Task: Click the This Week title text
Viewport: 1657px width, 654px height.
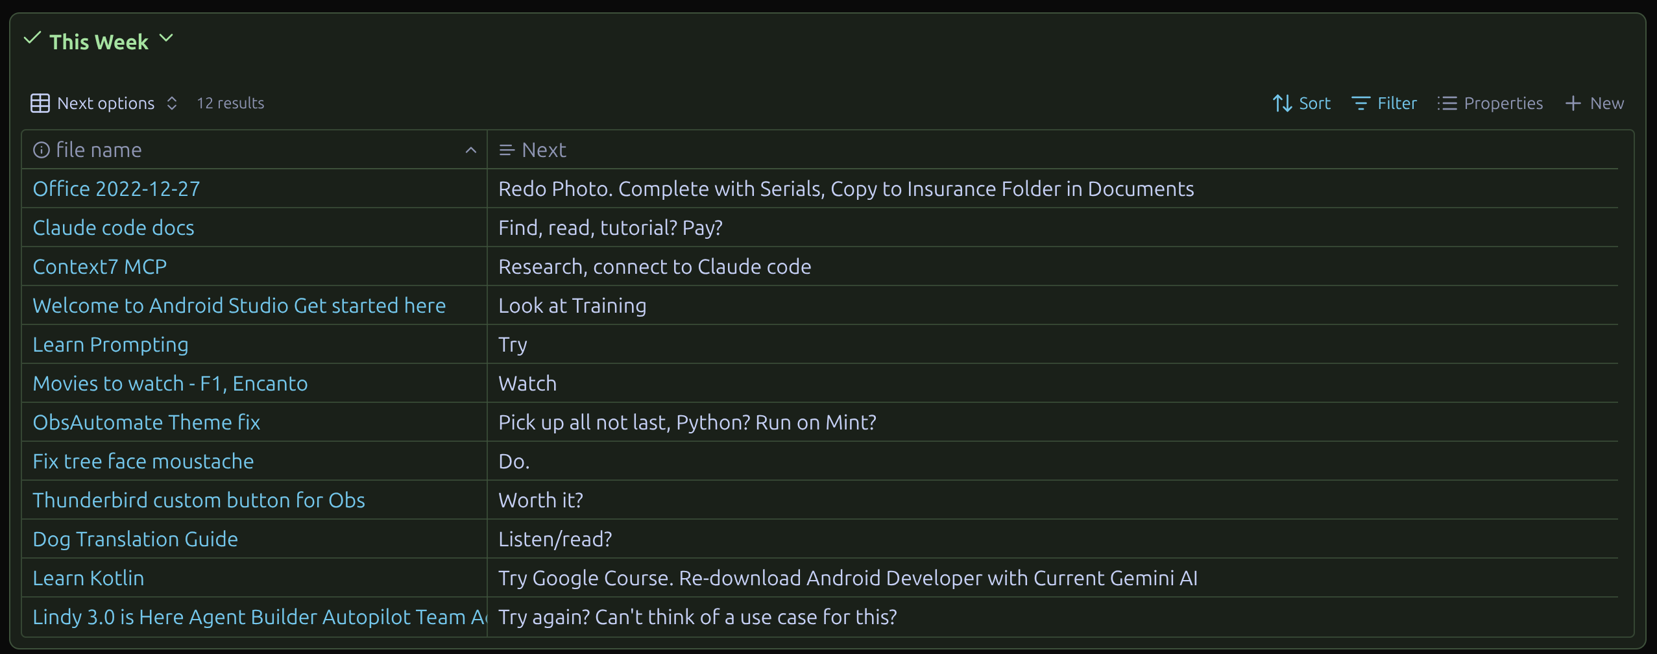Action: 99,42
